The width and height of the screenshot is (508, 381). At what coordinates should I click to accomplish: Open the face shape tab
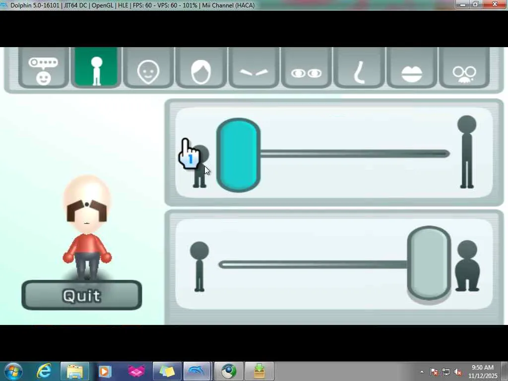[148, 67]
